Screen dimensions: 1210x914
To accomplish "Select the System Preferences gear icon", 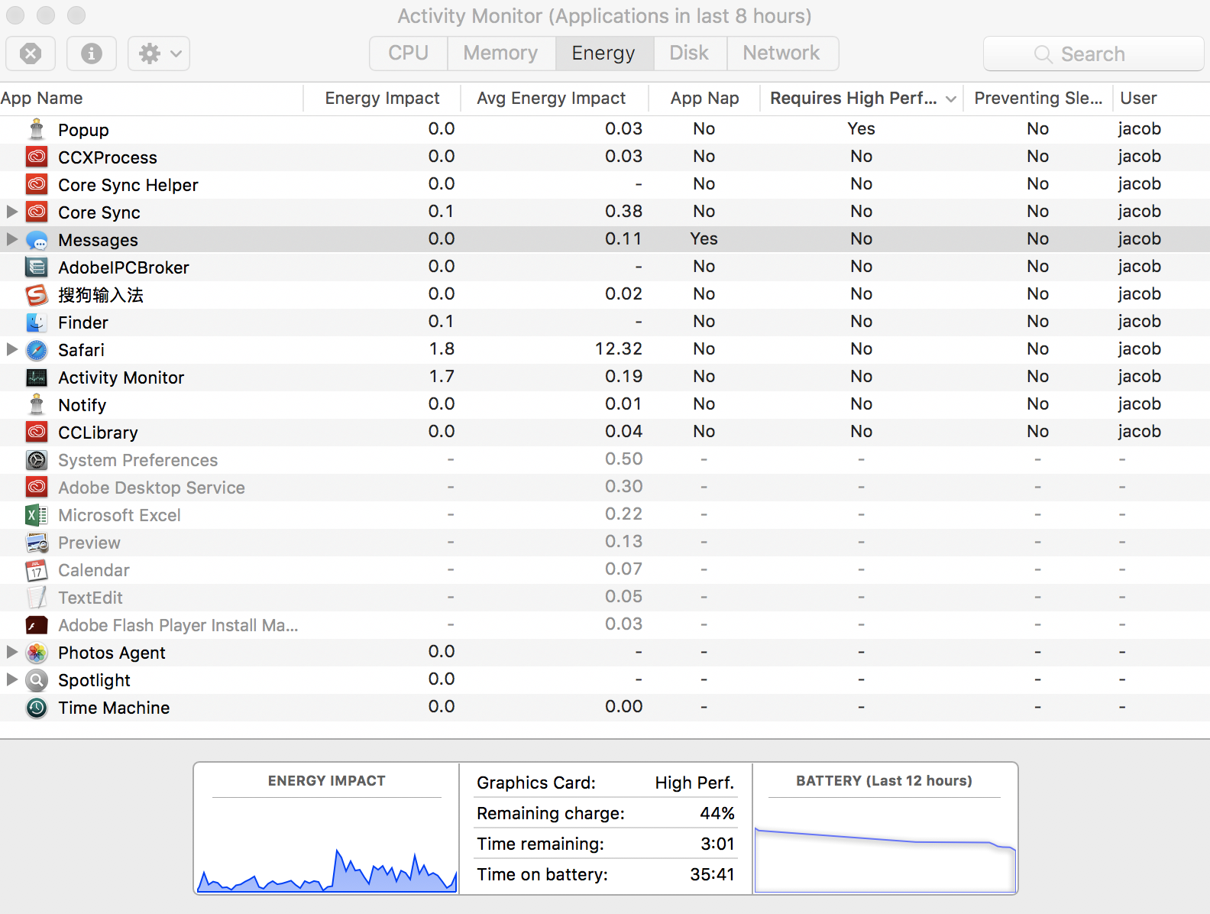I will pyautogui.click(x=37, y=460).
